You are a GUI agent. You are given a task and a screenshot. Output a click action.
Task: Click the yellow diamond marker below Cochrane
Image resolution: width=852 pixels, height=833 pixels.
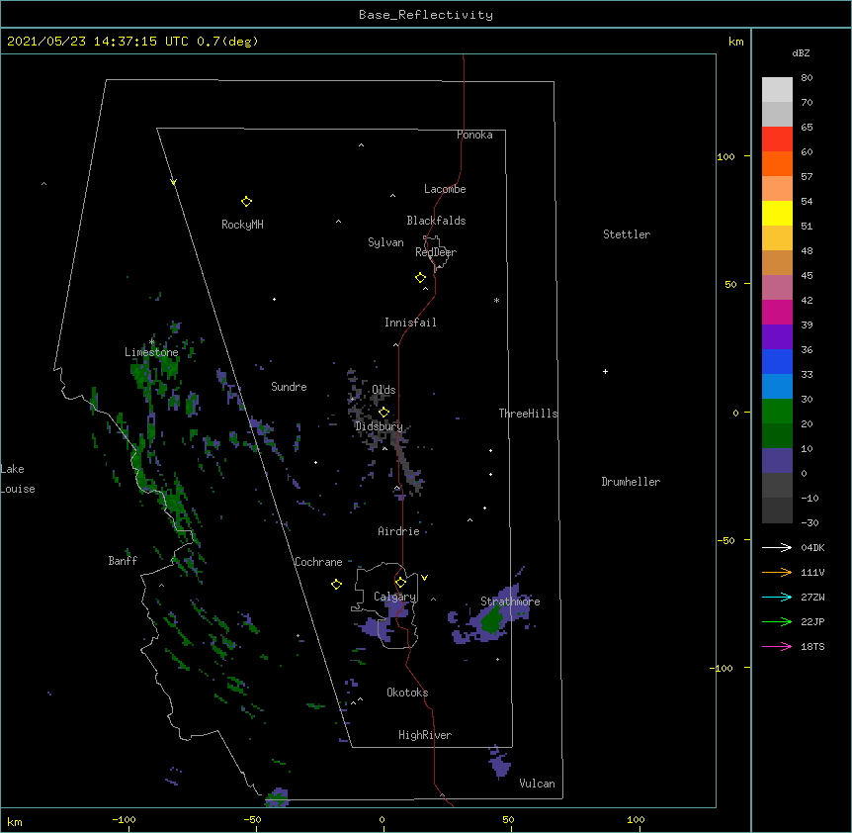pyautogui.click(x=336, y=585)
